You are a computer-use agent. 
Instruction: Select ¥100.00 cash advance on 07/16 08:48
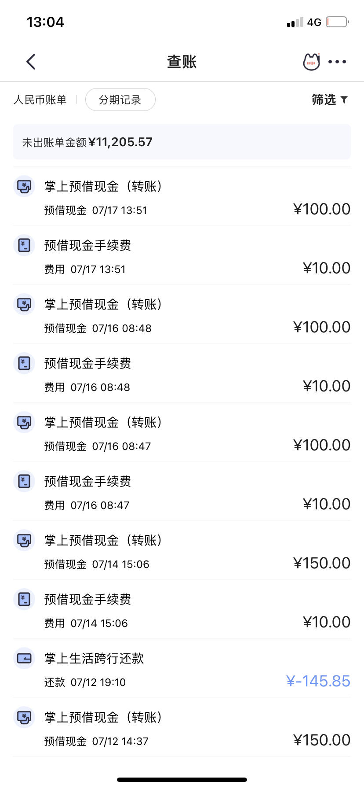coord(182,314)
